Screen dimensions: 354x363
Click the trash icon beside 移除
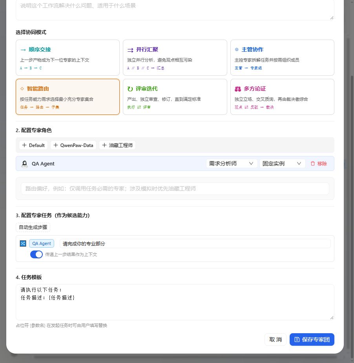pyautogui.click(x=313, y=164)
